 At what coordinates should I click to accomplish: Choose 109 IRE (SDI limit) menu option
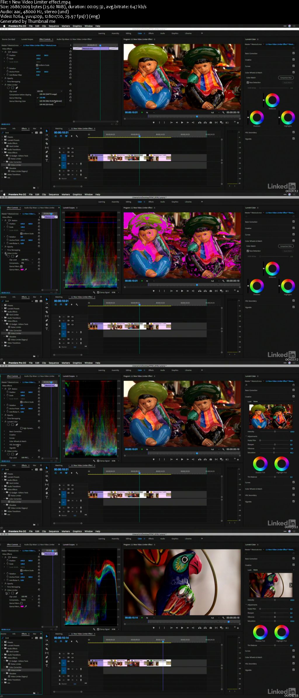pos(46,104)
